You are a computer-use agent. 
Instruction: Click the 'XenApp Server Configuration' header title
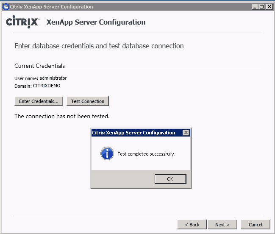click(96, 22)
